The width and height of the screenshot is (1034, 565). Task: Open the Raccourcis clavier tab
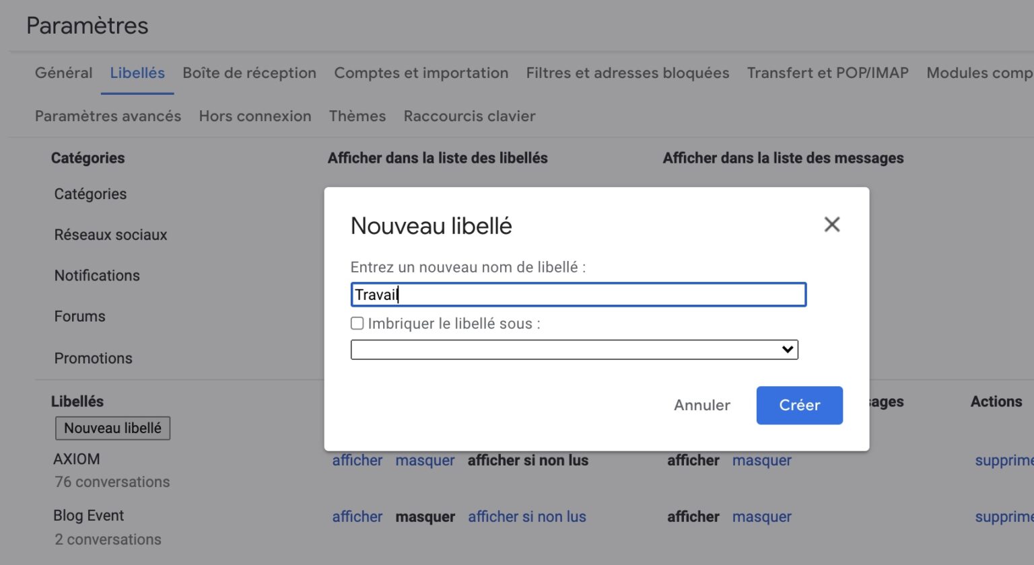(x=469, y=116)
